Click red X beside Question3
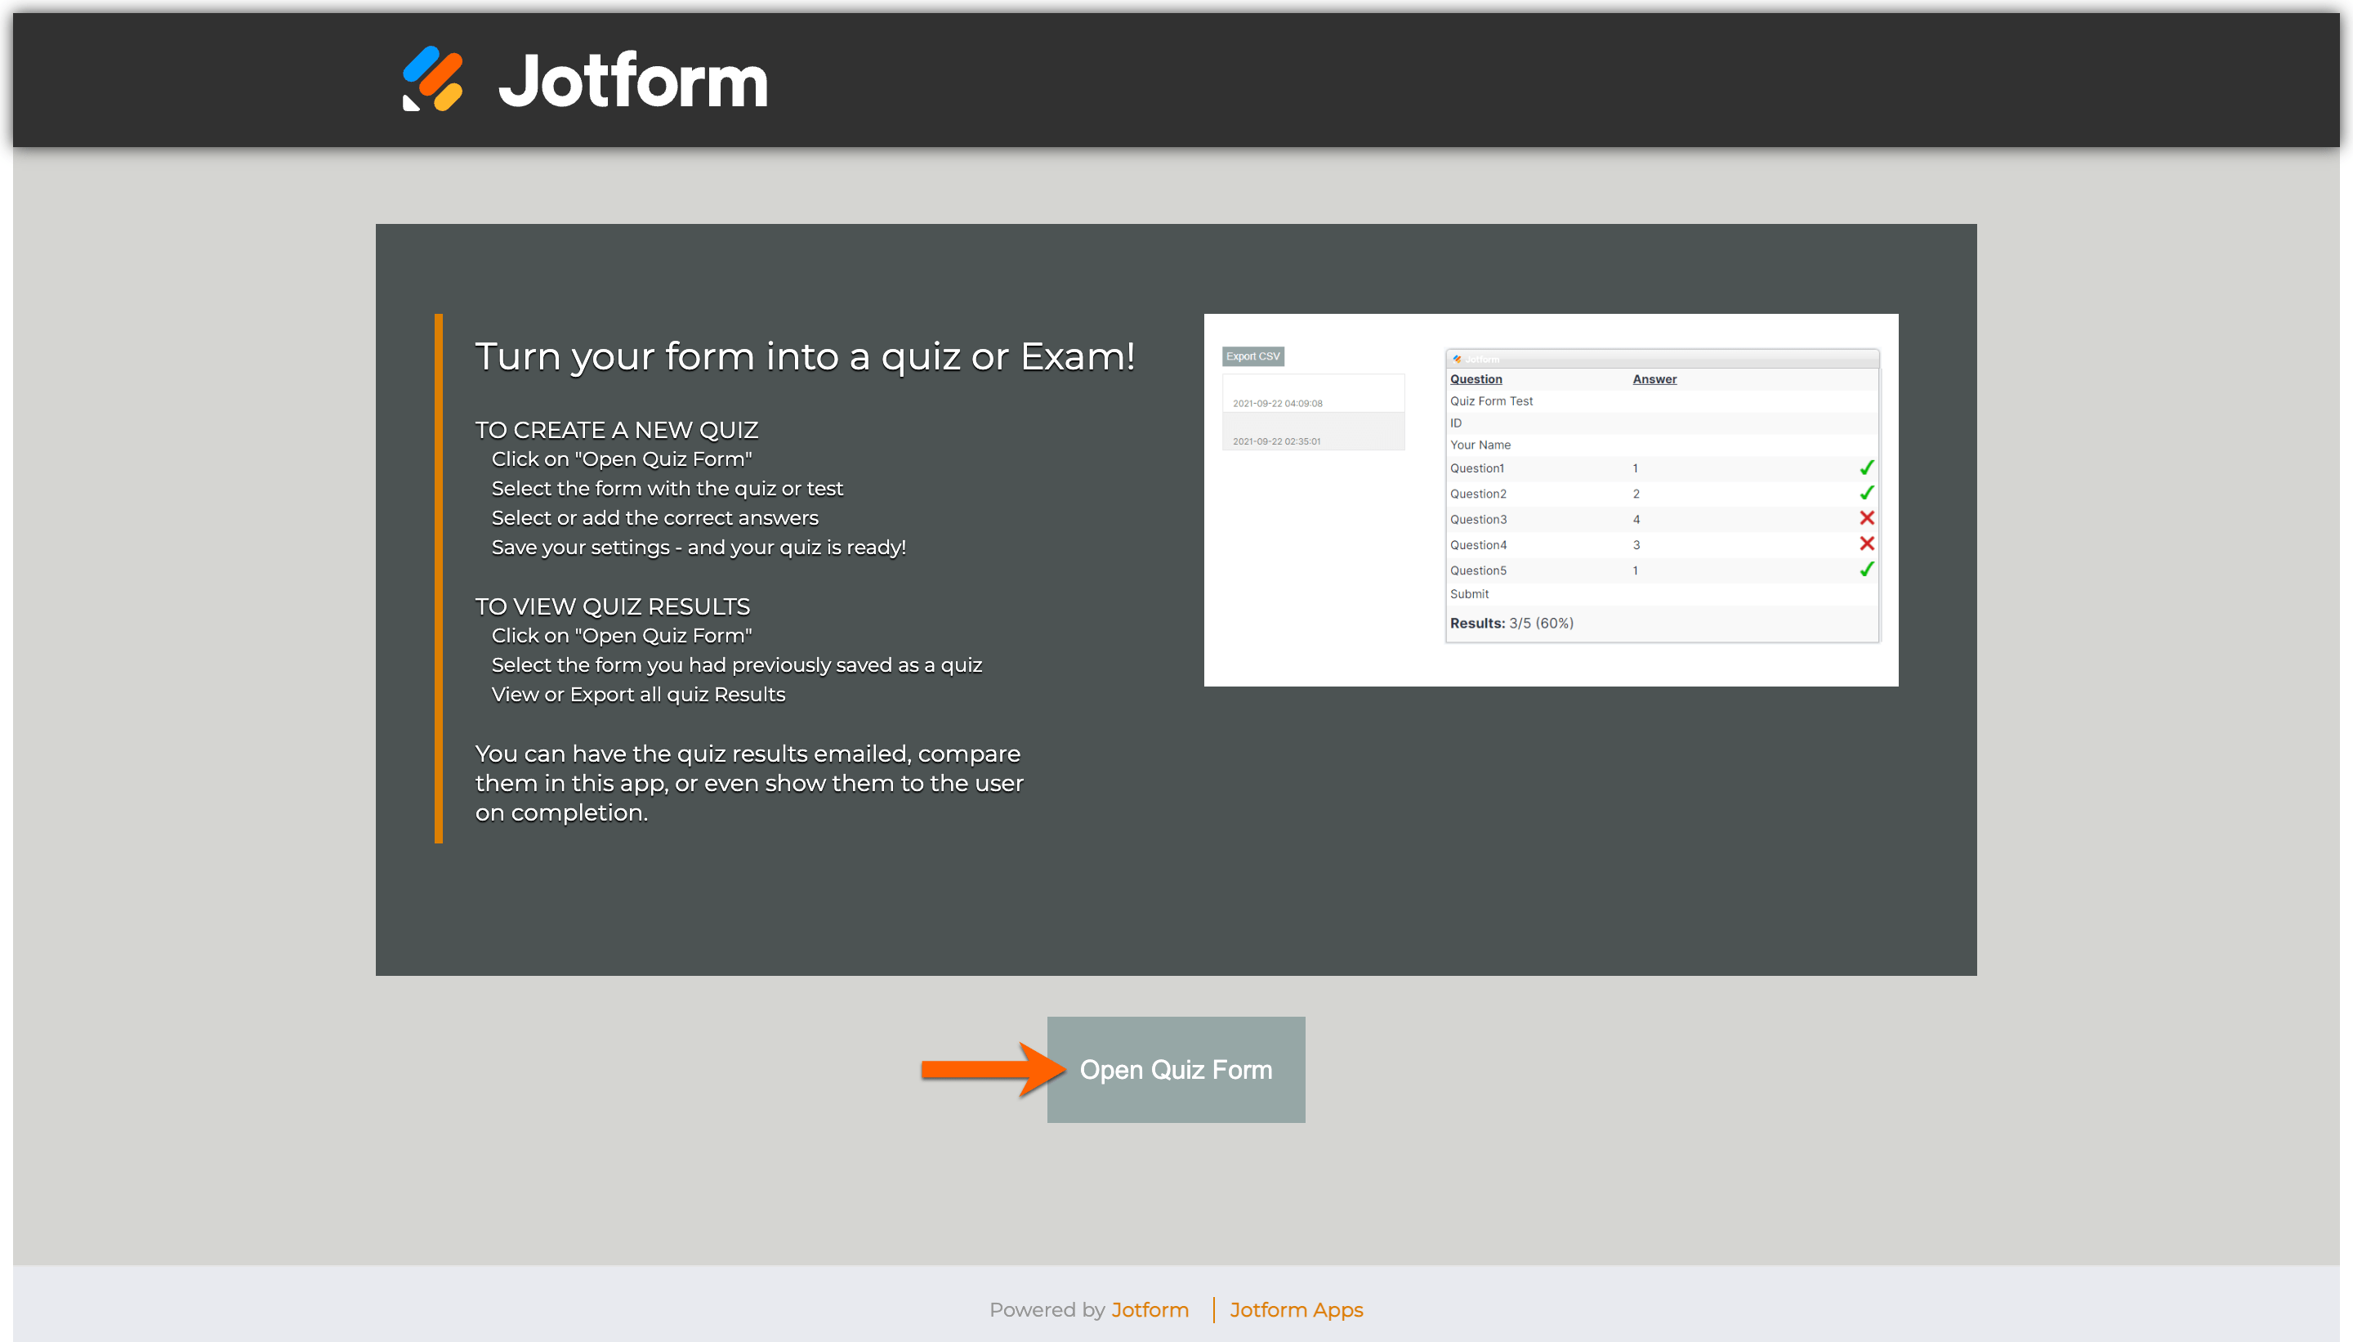Image resolution: width=2353 pixels, height=1342 pixels. 1867,518
